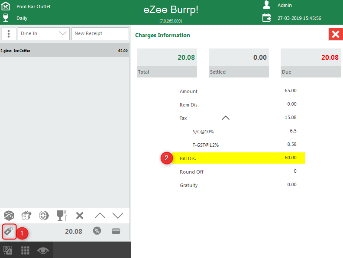Click the Pool Bar Outlet restaurant icon
This screenshot has width=343, height=258.
[6, 6]
